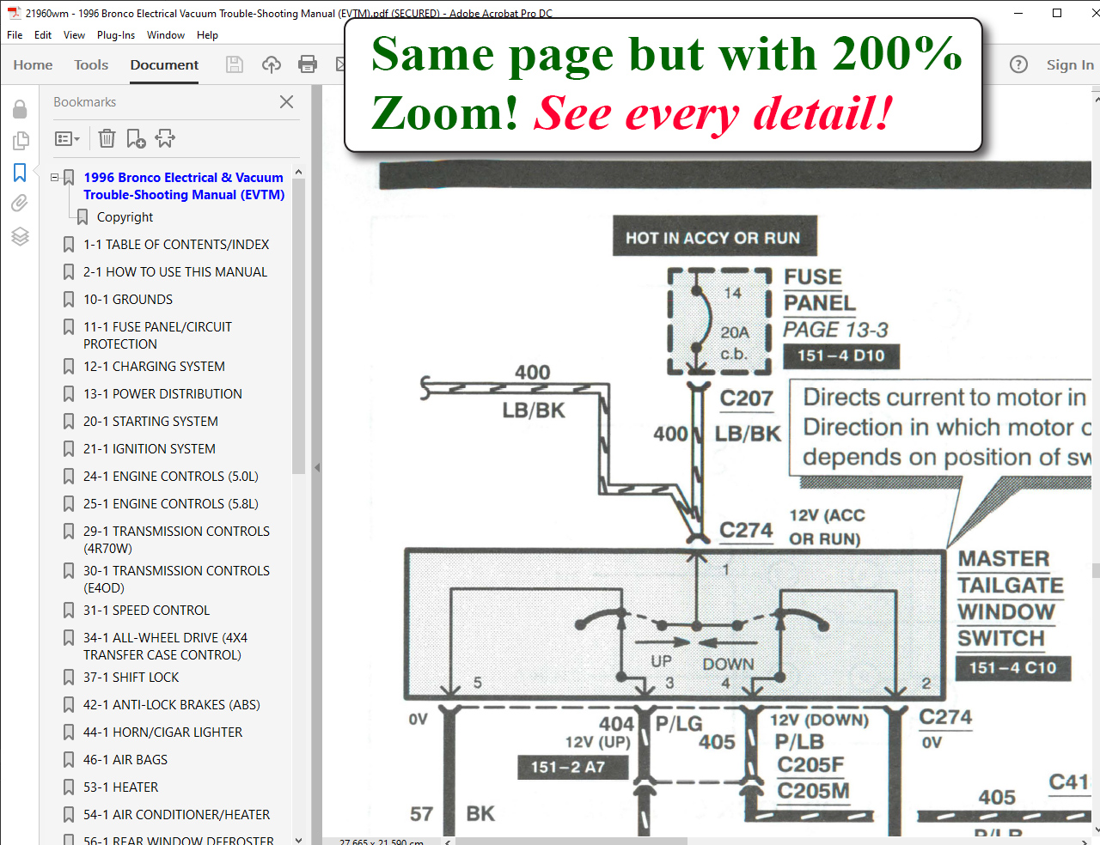
Task: Switch to the Tools tab
Action: tap(91, 64)
